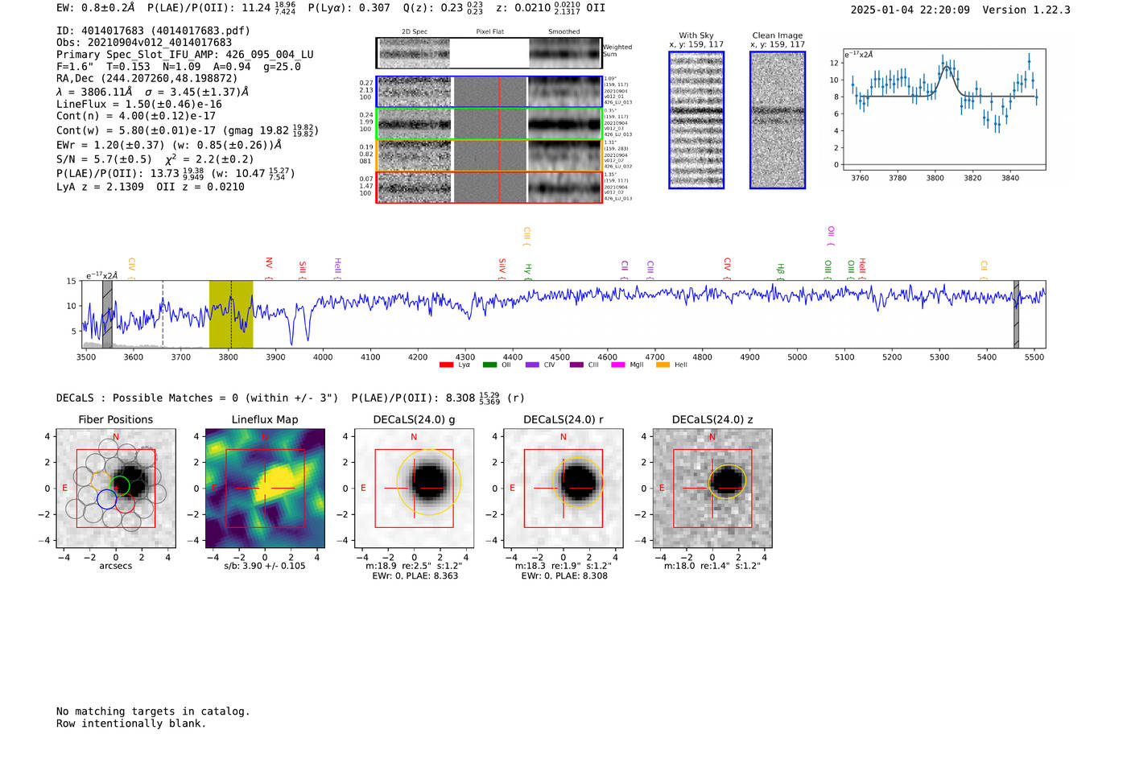
Task: Click the 'EW: 0.8±0.2Å' header value
Action: [96, 8]
